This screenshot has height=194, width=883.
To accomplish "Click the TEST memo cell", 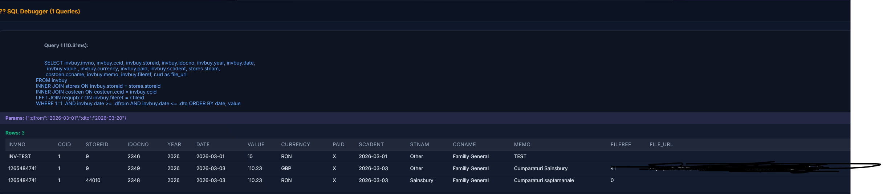I will coord(520,156).
